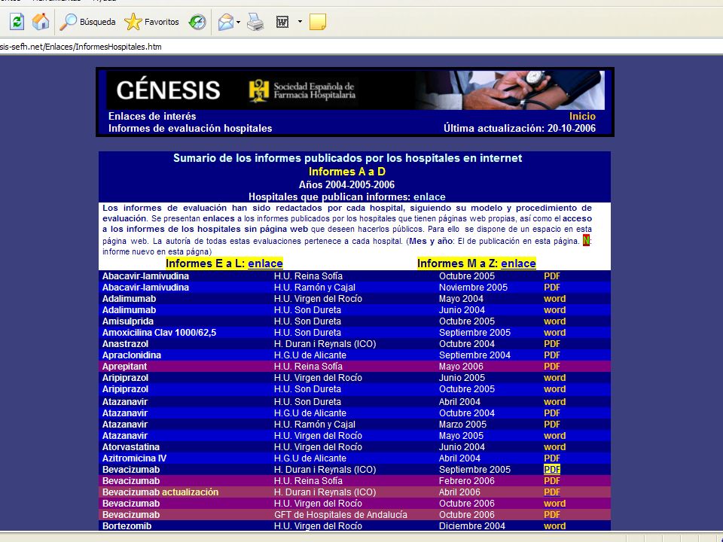Image resolution: width=723 pixels, height=542 pixels.
Task: Select 'Última actualización: 20-10-2006' text
Action: [520, 128]
